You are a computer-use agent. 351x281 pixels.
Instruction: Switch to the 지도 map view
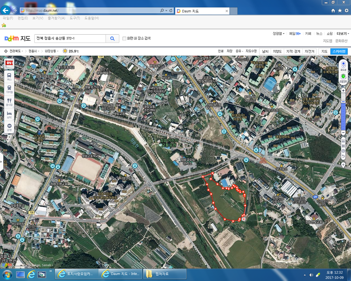(x=324, y=51)
